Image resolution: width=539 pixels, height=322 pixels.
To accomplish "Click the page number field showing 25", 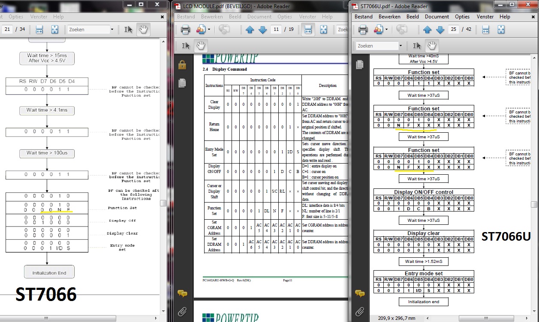I will (x=454, y=30).
